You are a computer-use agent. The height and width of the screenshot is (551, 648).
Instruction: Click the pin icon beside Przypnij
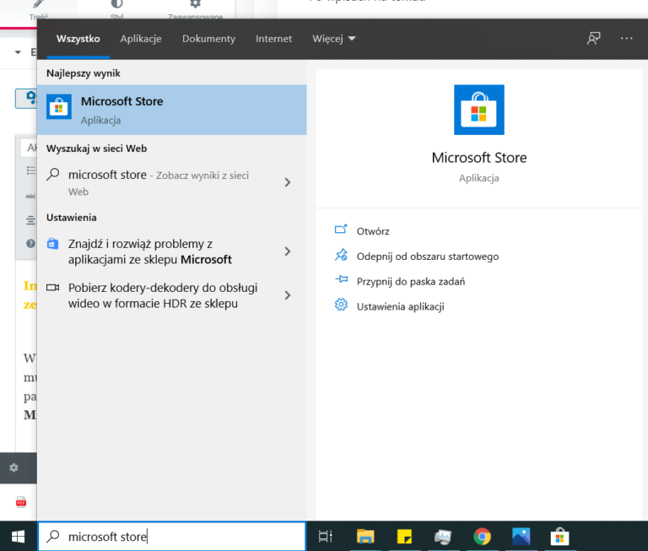(342, 279)
